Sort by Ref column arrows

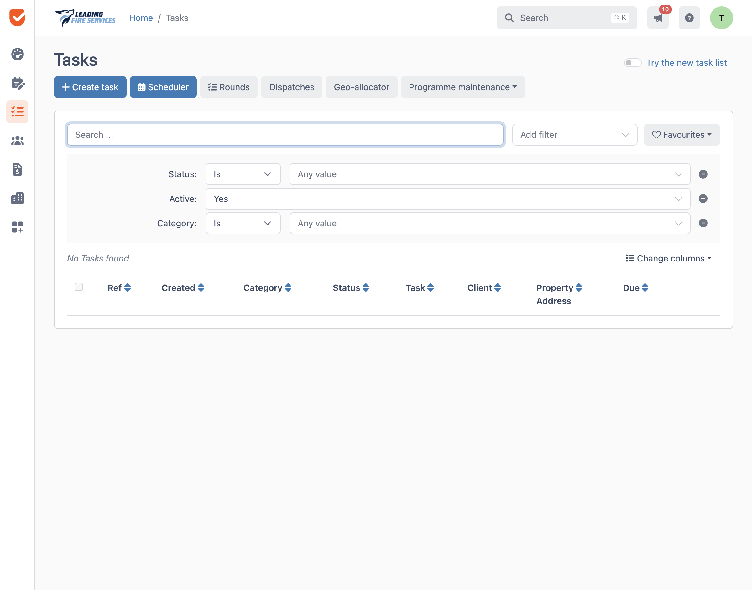coord(127,288)
